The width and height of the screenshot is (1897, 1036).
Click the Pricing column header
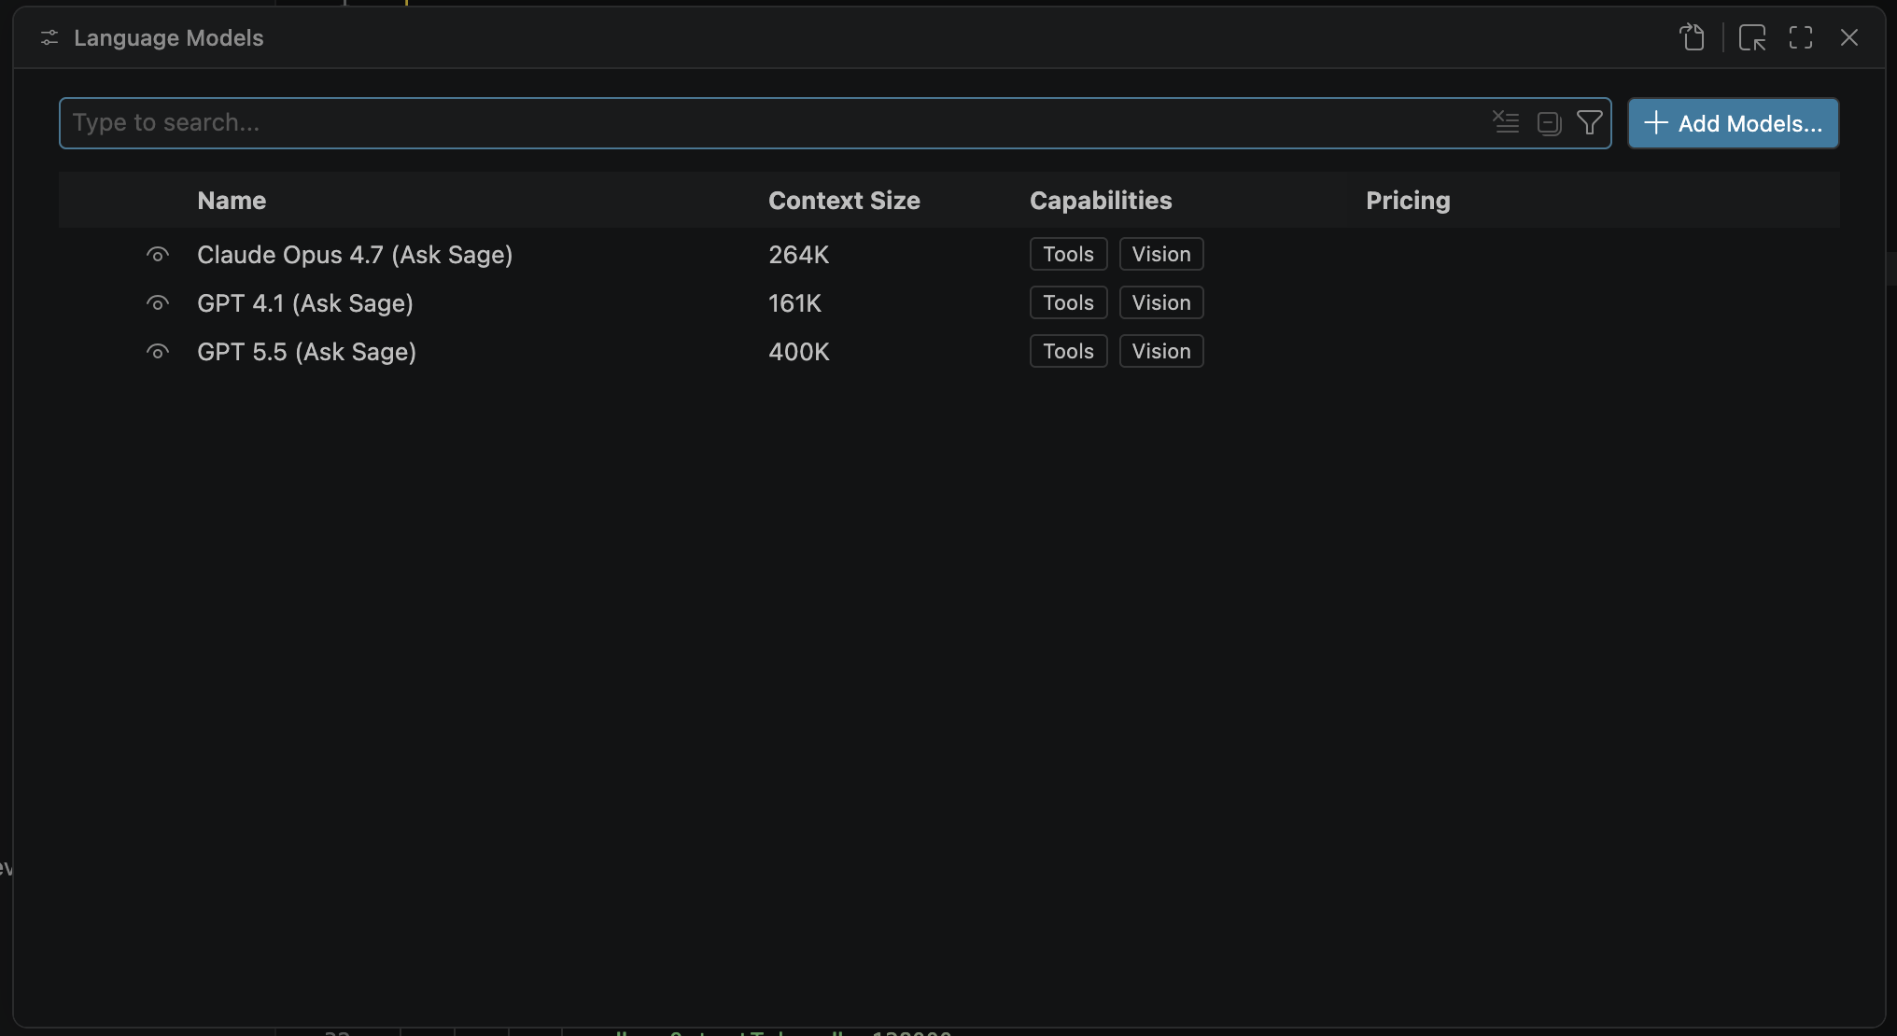click(x=1408, y=201)
